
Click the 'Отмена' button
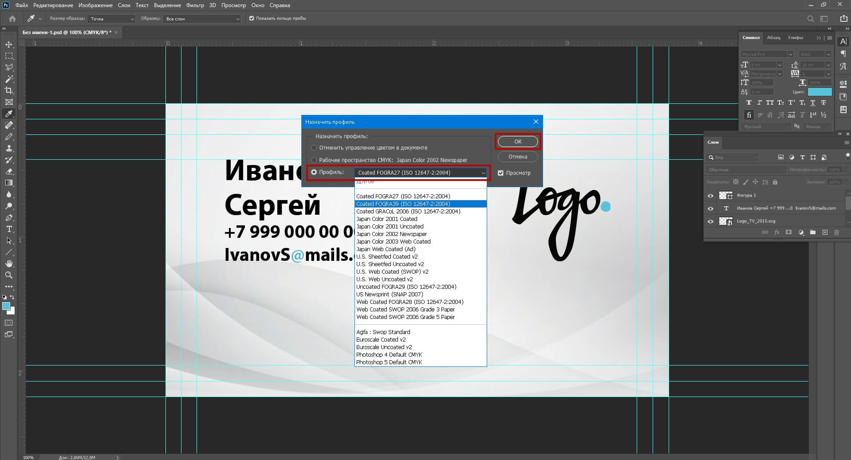coord(518,157)
